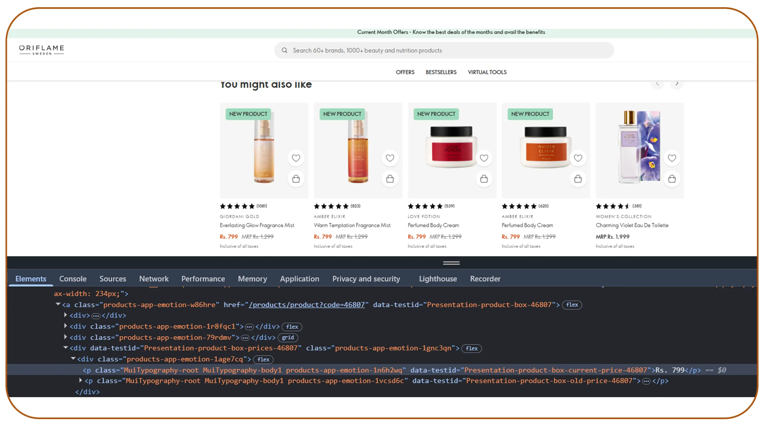Click the BESTSELLERS link
The width and height of the screenshot is (764, 426).
click(x=441, y=72)
